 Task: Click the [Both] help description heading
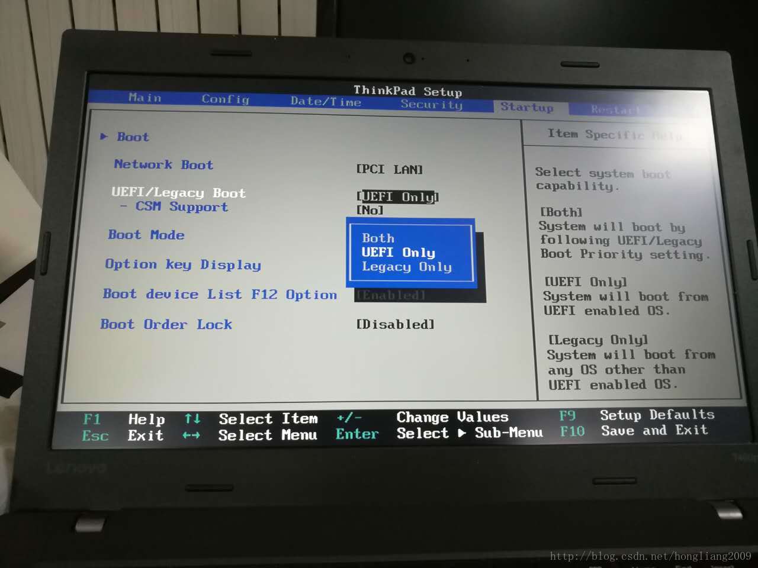[x=561, y=212]
